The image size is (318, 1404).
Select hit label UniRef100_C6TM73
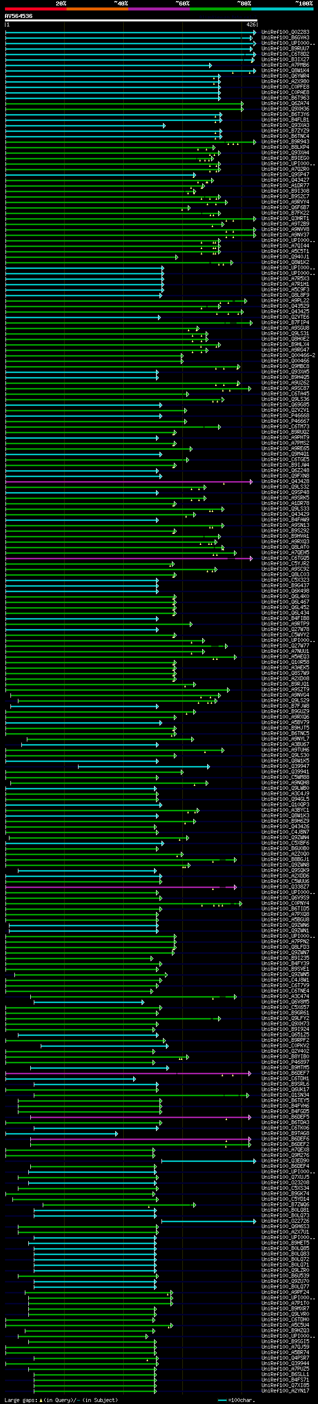point(285,426)
